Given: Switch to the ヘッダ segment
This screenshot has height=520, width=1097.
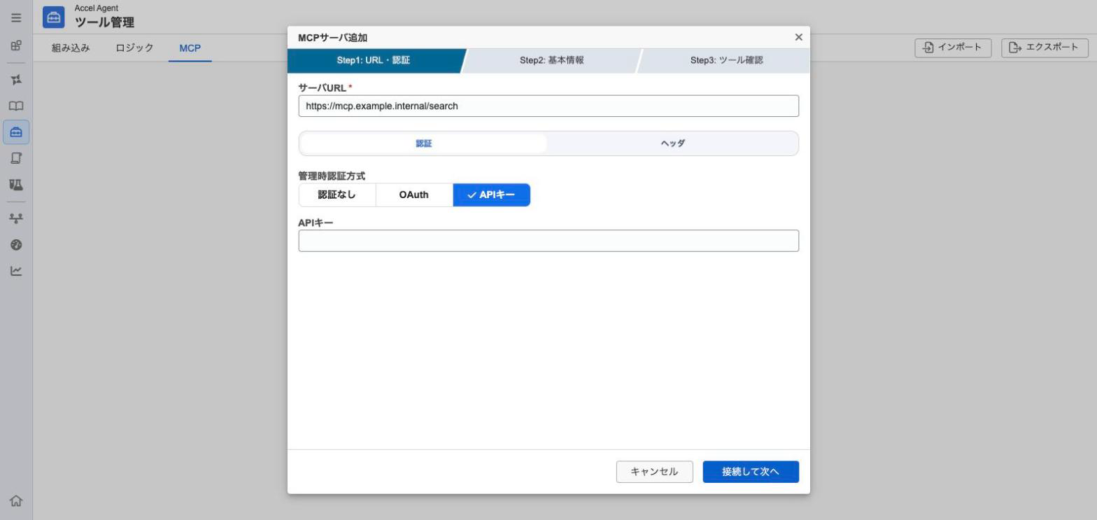Looking at the screenshot, I should point(673,143).
